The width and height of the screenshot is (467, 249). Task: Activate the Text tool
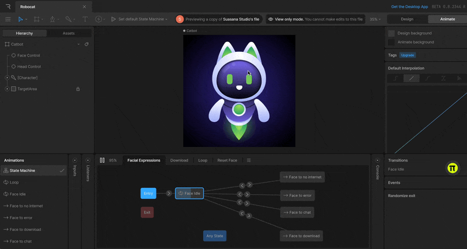pos(85,19)
